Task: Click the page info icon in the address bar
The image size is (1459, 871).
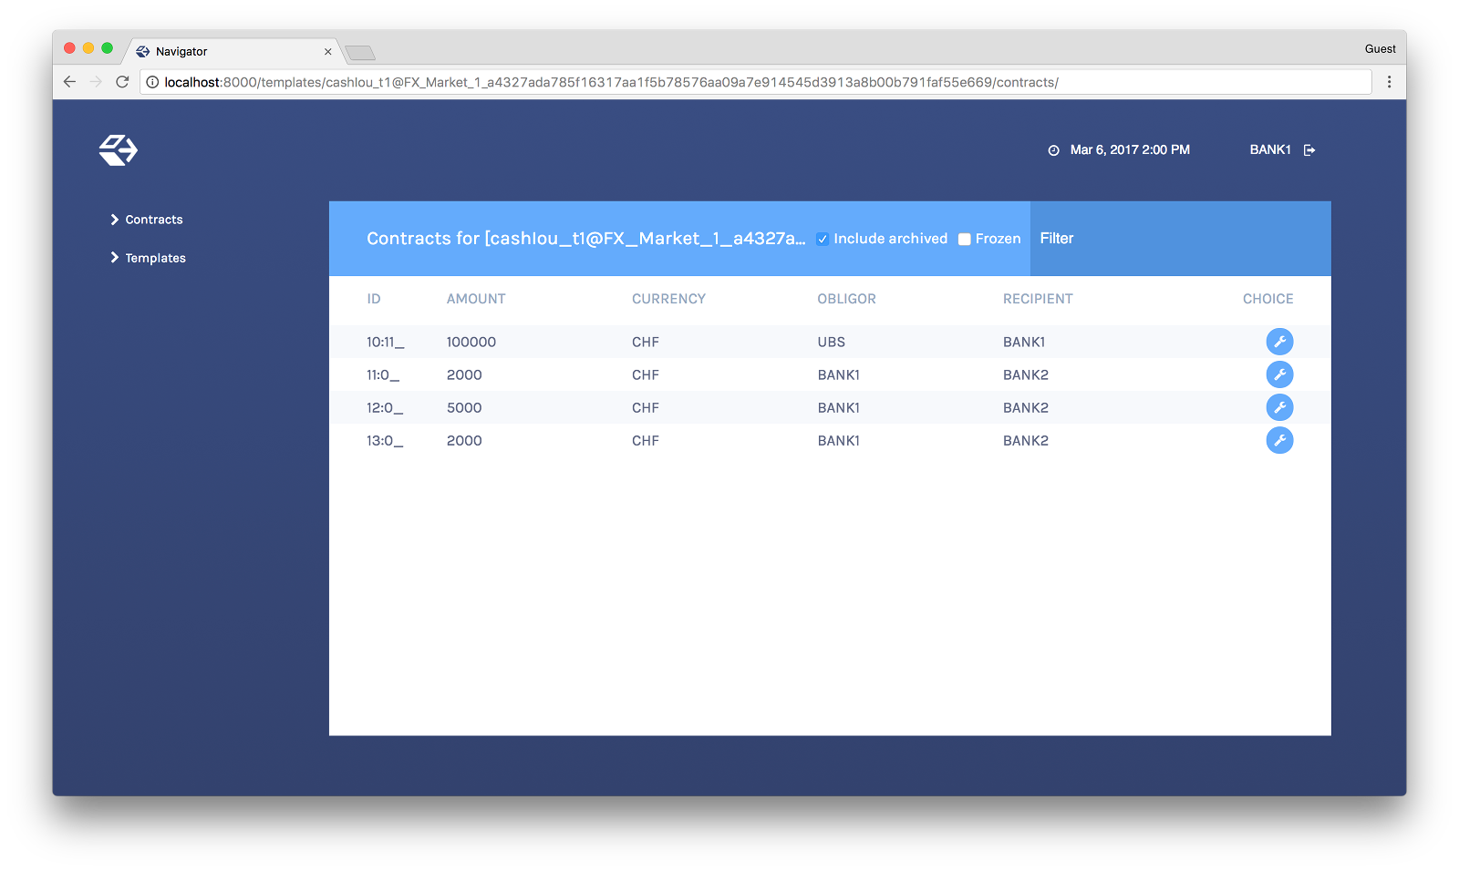Action: (x=150, y=81)
